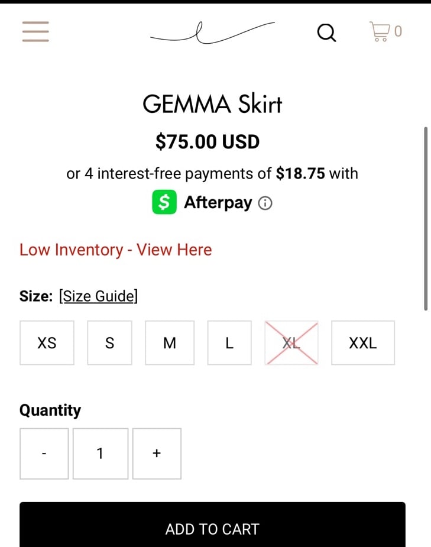Screen dimensions: 431x547
Task: Open Low Inventory - View Here link
Action: pos(115,250)
